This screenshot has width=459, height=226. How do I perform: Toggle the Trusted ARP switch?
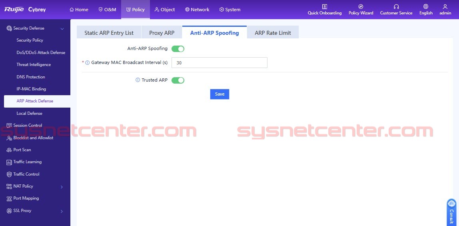click(178, 80)
